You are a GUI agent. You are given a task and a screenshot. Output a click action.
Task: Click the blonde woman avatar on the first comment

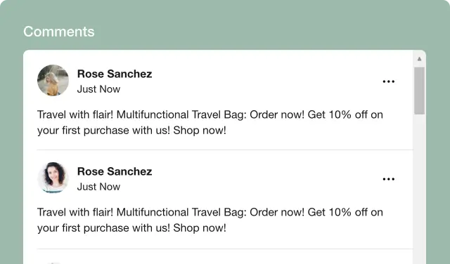click(53, 80)
